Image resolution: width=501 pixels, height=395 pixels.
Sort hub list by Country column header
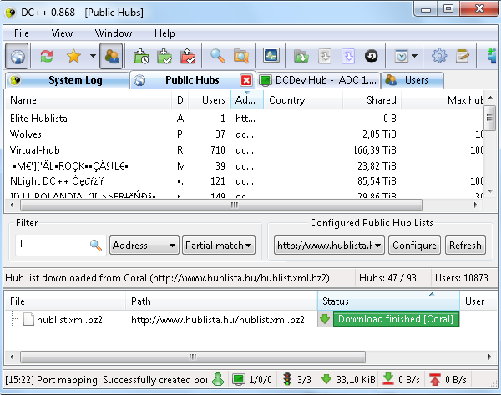[303, 100]
